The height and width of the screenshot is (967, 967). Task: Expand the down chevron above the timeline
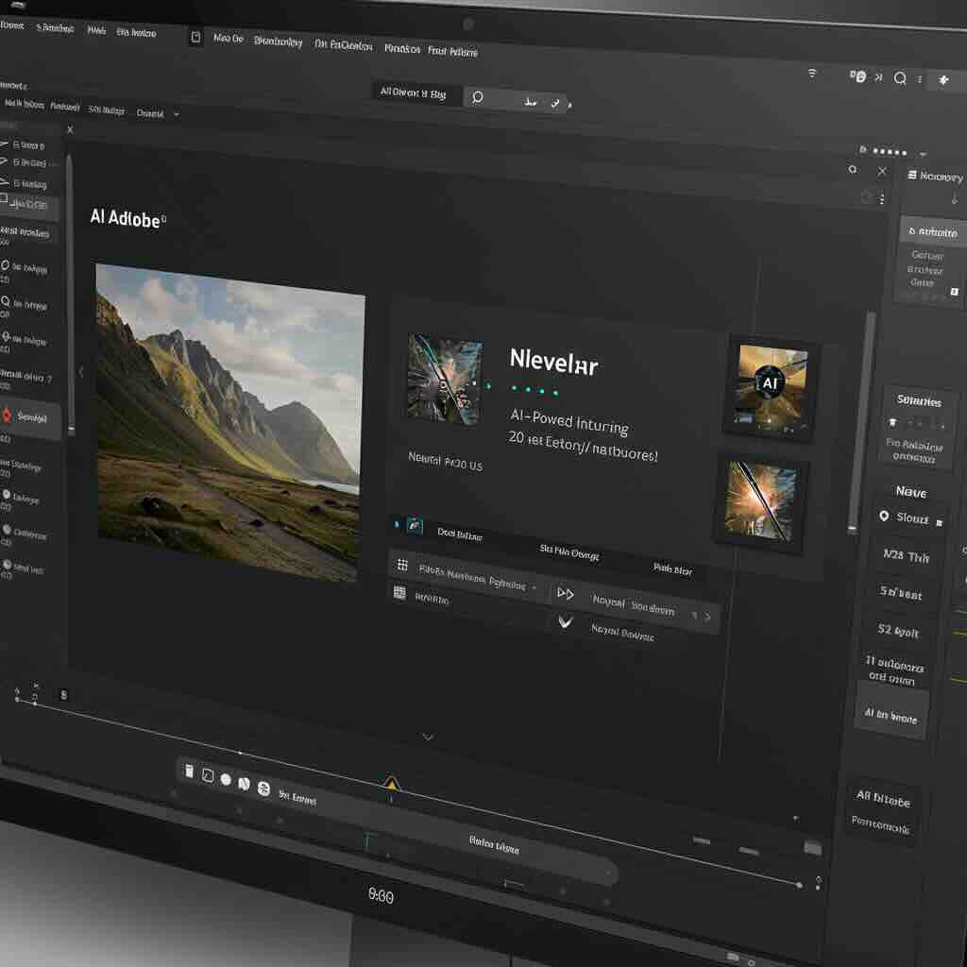(428, 737)
